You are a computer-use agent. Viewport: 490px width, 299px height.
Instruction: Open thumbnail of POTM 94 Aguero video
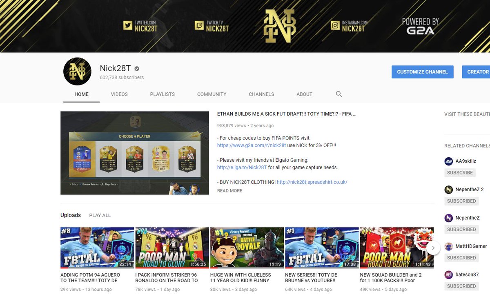97,248
